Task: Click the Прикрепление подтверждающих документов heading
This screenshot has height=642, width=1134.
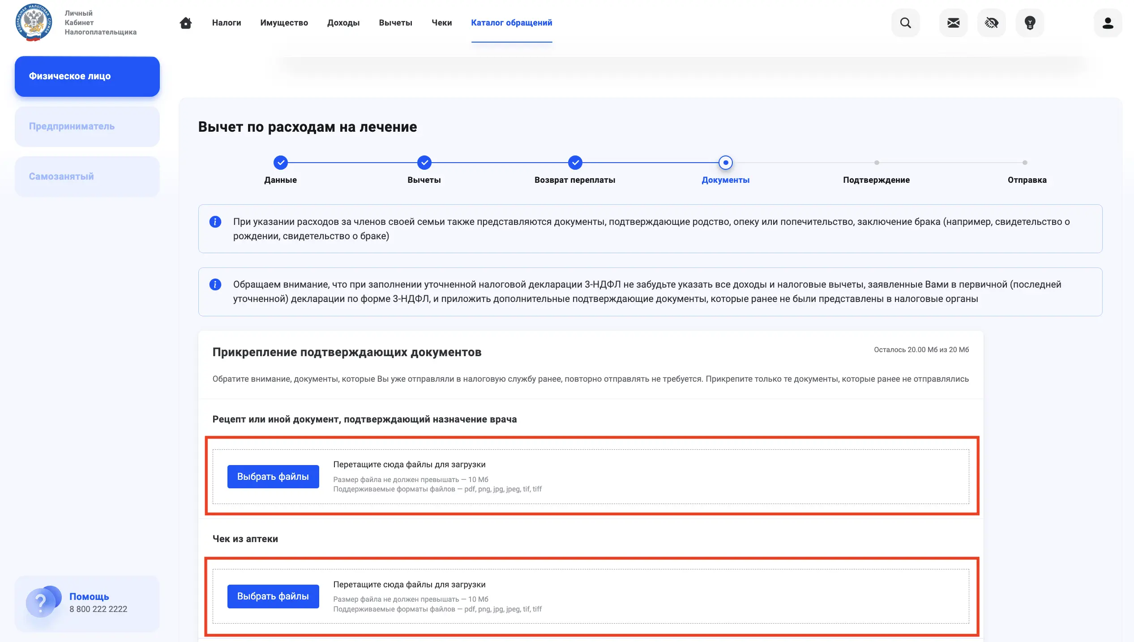Action: tap(347, 352)
